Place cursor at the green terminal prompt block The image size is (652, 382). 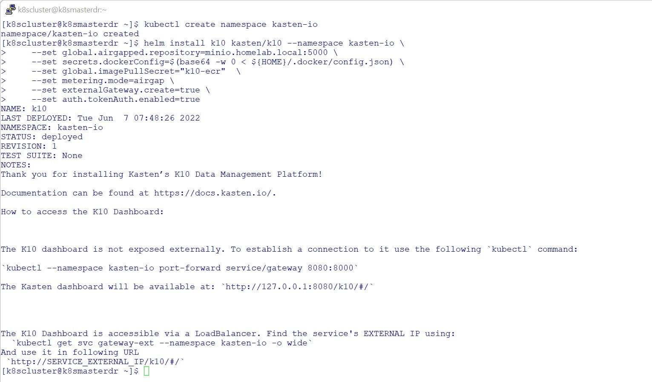point(146,371)
